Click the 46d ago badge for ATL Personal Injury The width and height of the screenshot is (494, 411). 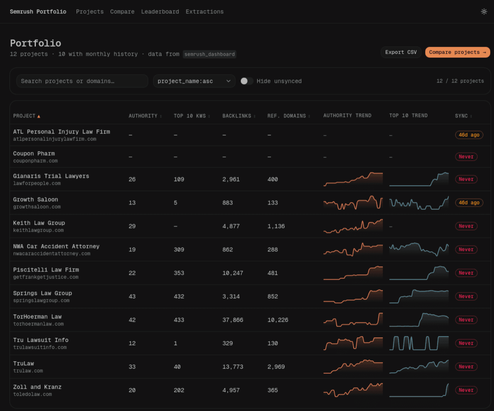click(469, 135)
